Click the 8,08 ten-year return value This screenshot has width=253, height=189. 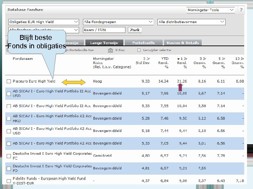240,81
